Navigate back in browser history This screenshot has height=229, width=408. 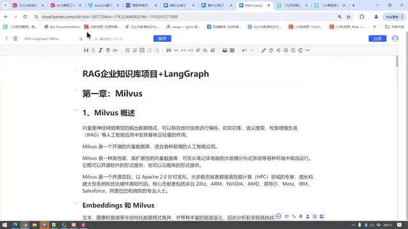[6, 17]
